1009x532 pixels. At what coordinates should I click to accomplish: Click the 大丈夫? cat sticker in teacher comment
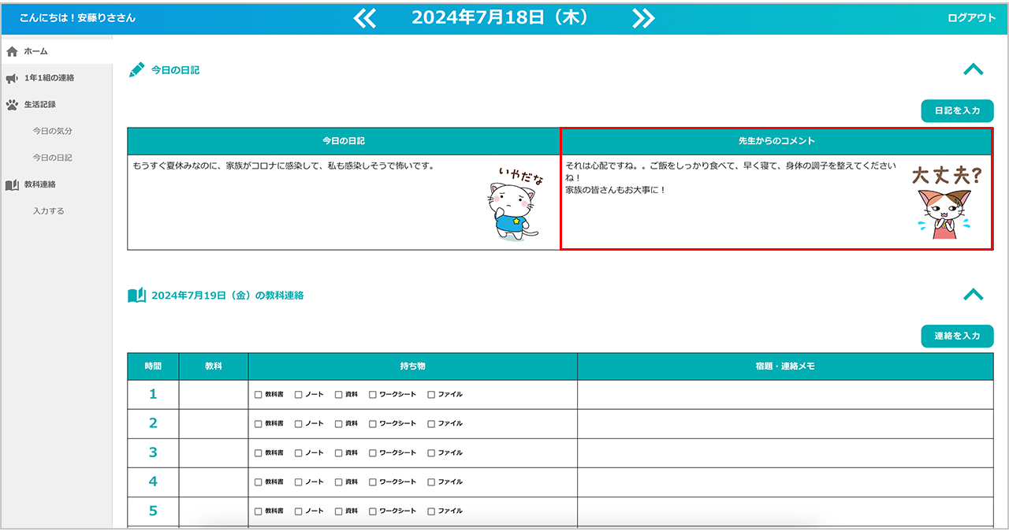click(x=946, y=202)
